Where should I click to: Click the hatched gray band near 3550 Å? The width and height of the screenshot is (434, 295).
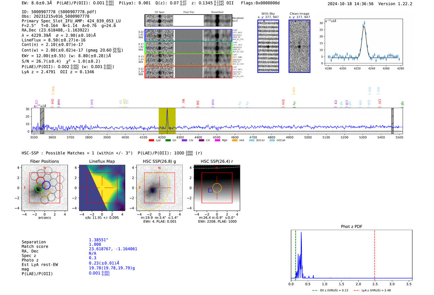(42, 121)
